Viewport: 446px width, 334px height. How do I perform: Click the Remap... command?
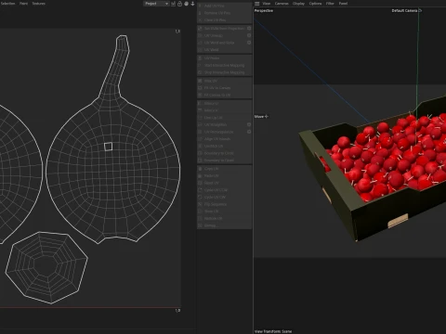[x=224, y=225]
